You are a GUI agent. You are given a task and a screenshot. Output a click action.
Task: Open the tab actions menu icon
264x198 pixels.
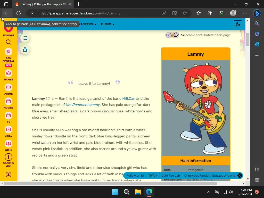[6, 4]
